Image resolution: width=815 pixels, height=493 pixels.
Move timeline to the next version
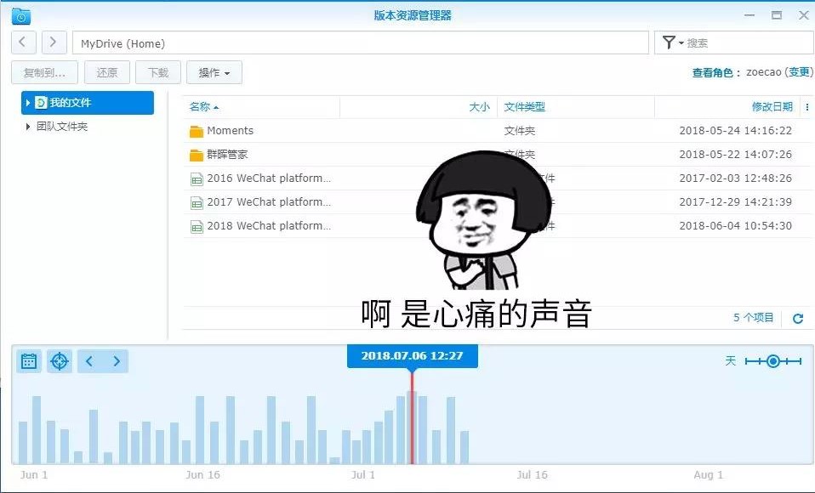117,361
